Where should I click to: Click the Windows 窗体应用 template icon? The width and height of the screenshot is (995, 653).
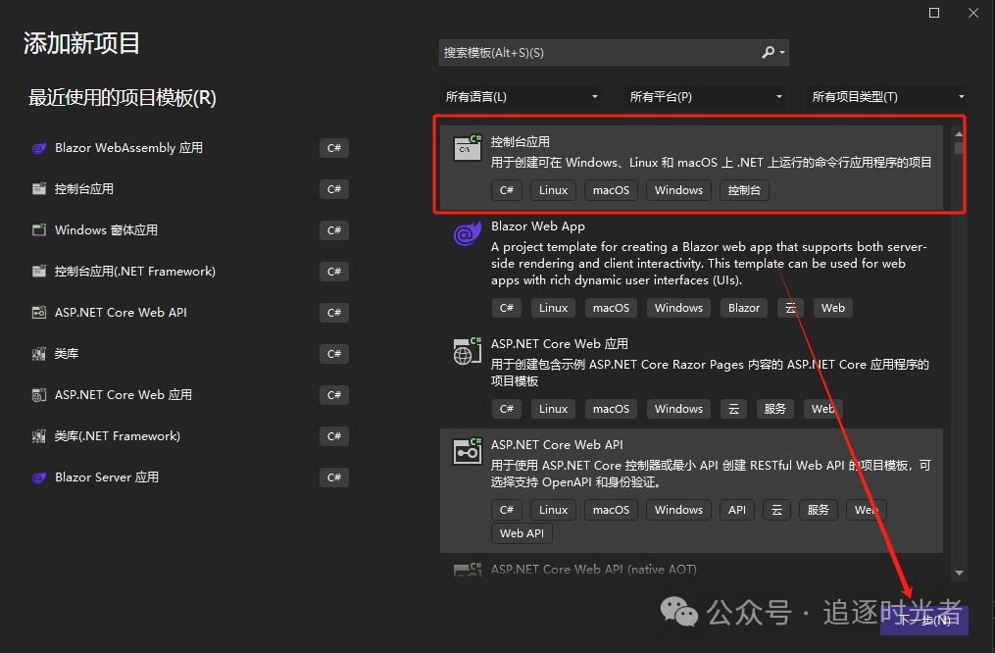coord(37,229)
